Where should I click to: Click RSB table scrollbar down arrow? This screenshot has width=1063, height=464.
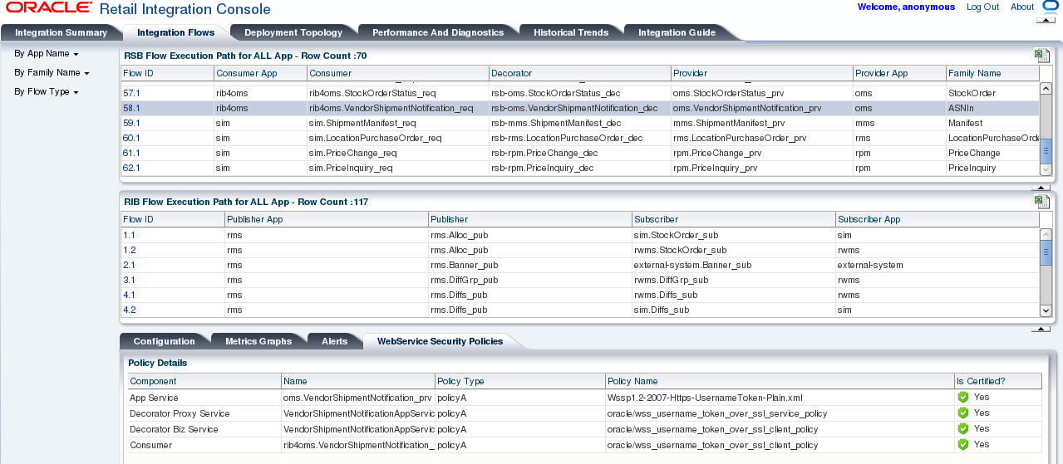point(1046,169)
